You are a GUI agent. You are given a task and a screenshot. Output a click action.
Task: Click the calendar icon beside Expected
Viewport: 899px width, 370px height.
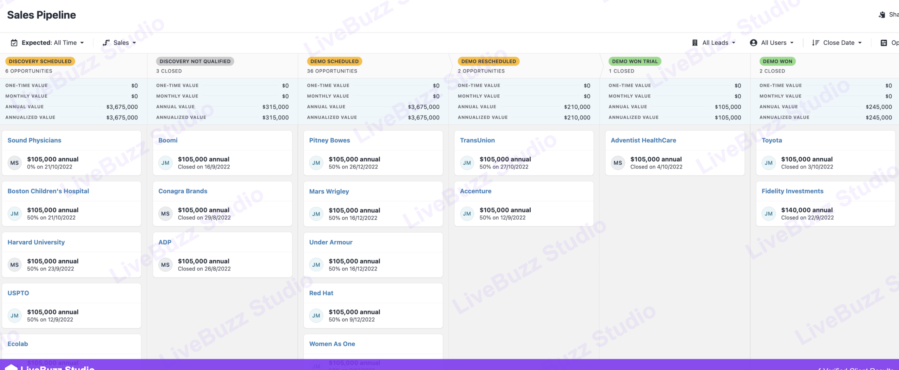14,43
